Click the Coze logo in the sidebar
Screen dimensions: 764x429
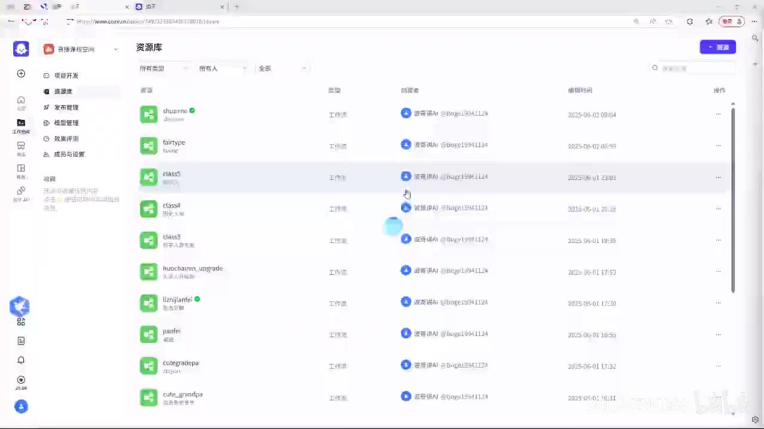tap(21, 49)
